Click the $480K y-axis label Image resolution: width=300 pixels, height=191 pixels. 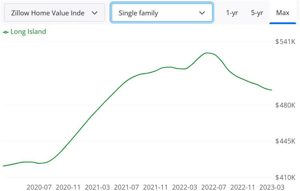(285, 105)
